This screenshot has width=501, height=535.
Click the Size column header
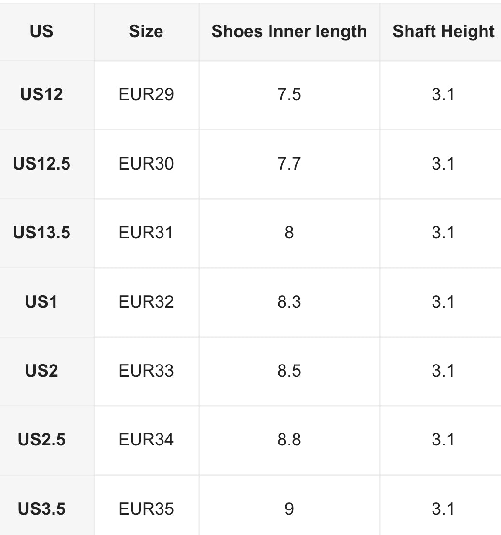point(146,32)
